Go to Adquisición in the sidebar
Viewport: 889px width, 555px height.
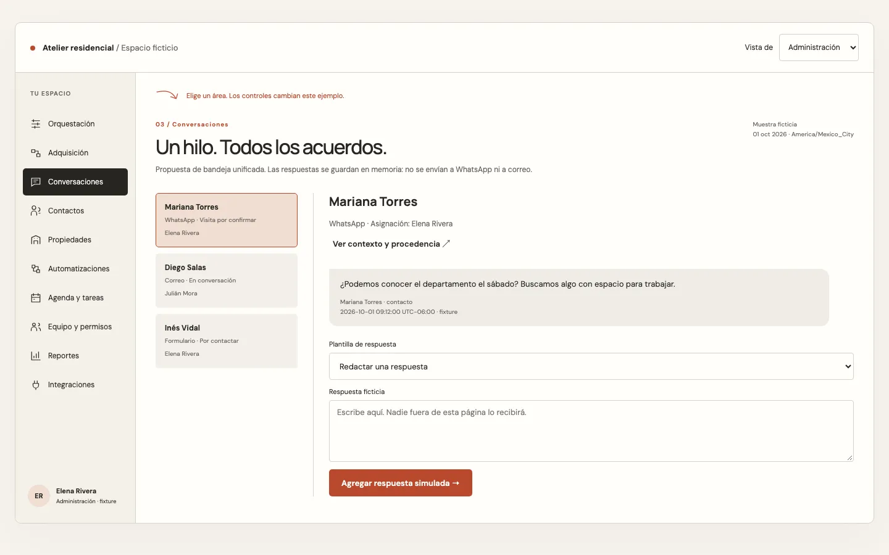(75, 153)
